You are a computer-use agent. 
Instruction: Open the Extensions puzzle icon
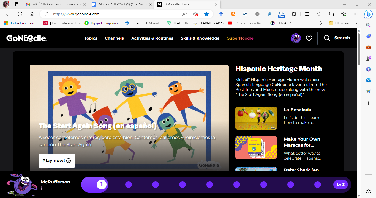(294, 14)
